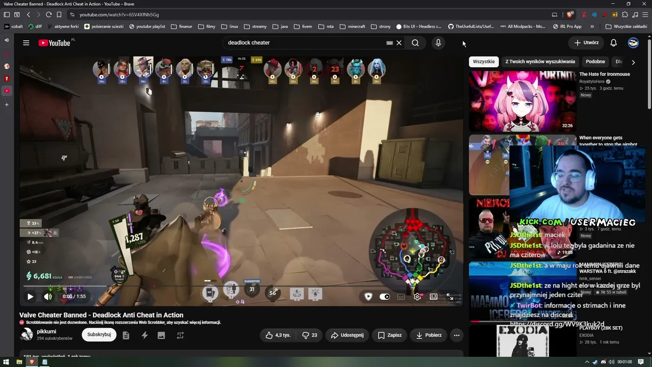Open the linux bookmark folder

pos(230,27)
